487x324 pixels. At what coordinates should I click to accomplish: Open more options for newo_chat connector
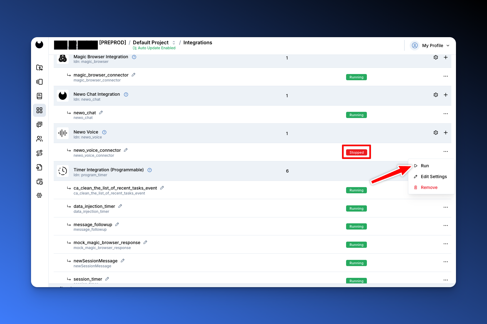[x=446, y=114]
